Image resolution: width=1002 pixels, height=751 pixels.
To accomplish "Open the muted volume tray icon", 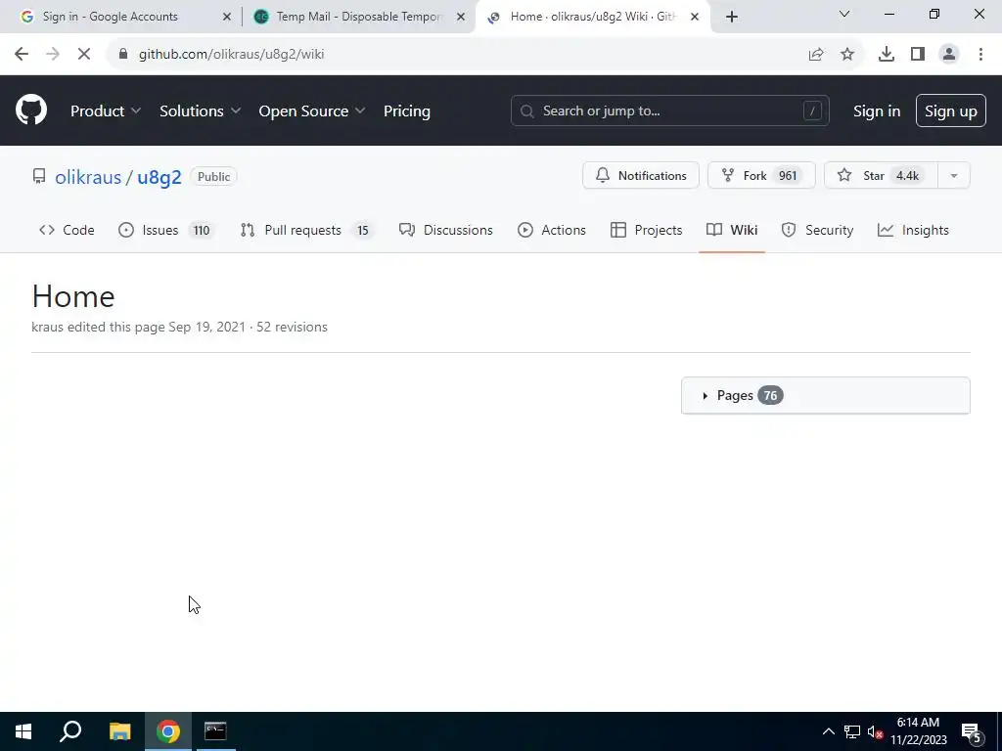I will point(875,731).
